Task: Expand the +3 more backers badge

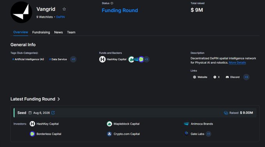Action: click(147, 59)
